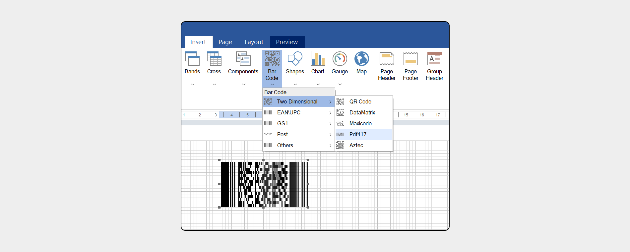Click ruler mark 16
This screenshot has height=252, width=630.
pos(422,115)
